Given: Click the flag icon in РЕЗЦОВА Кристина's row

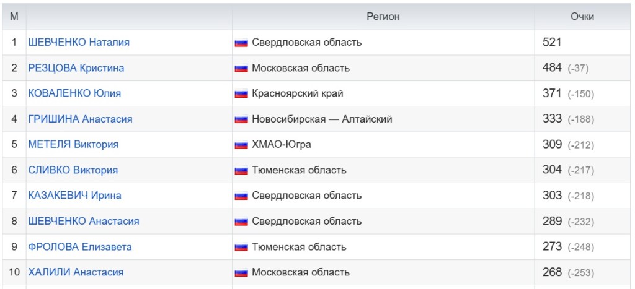Looking at the screenshot, I should [241, 68].
